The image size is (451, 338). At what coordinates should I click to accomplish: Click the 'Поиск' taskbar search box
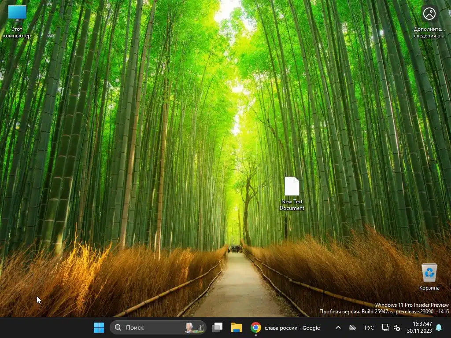(158, 327)
